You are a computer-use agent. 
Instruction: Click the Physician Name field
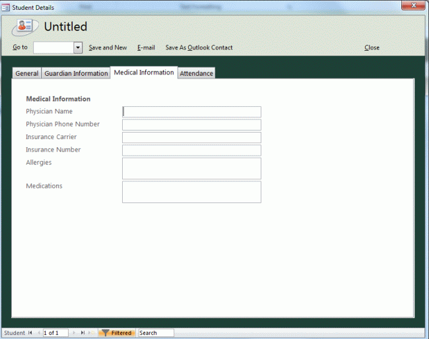click(191, 112)
